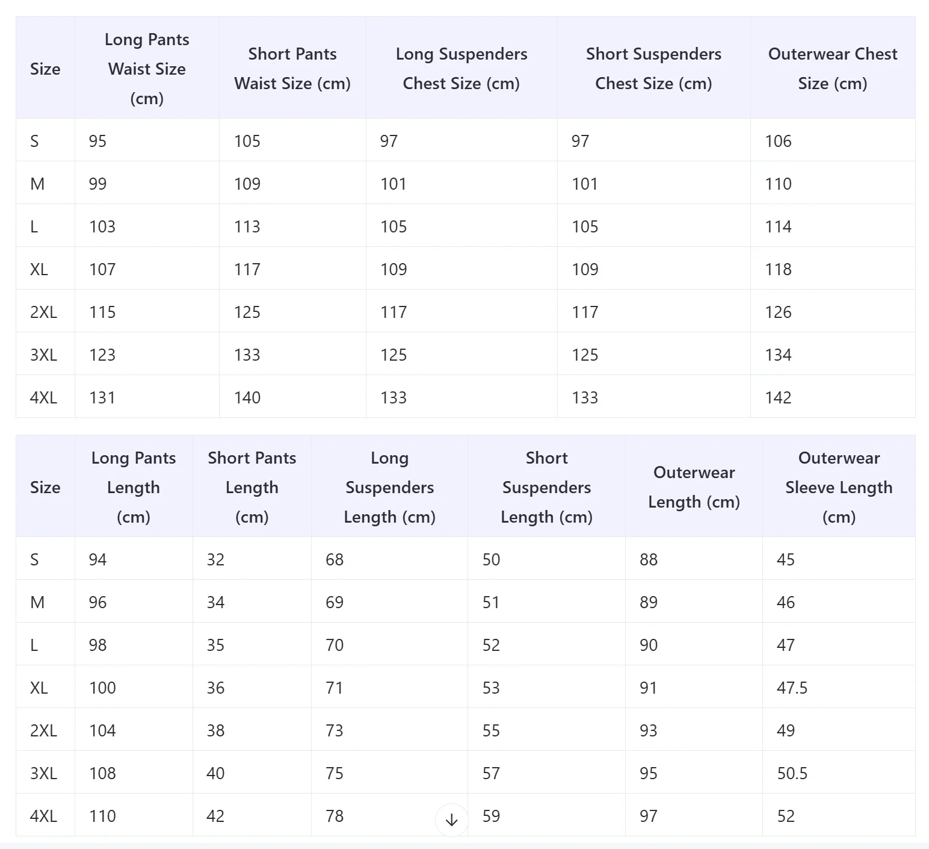Select the Size header of first table
The width and height of the screenshot is (929, 849).
point(45,68)
